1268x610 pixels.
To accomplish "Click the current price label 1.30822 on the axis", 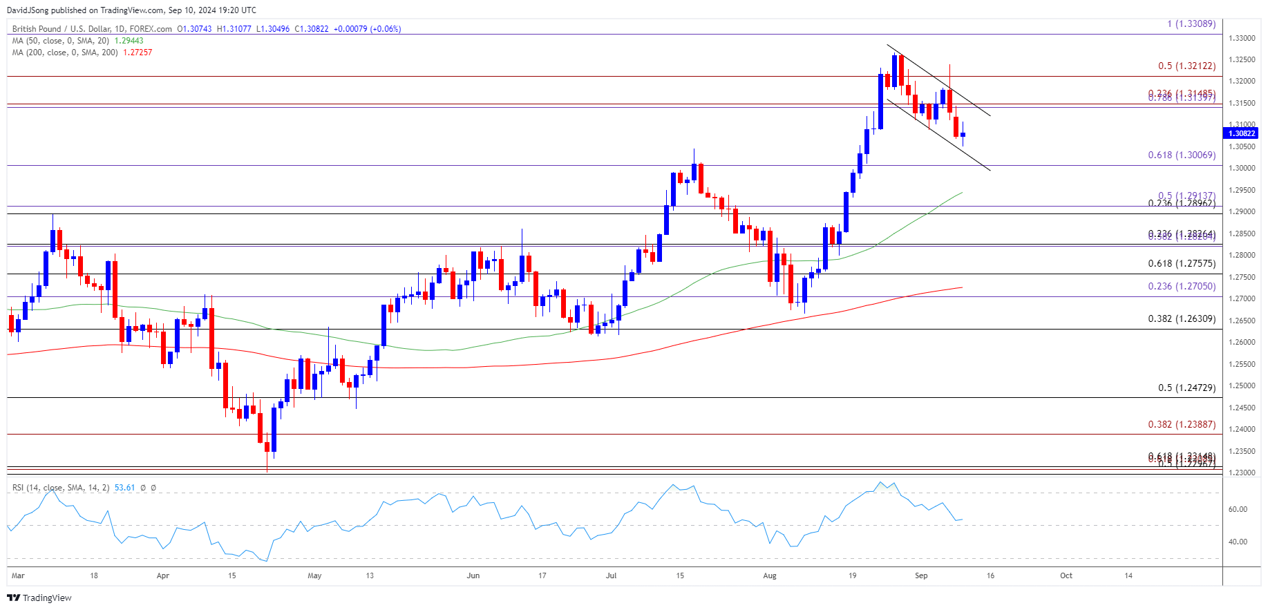I will (1241, 133).
